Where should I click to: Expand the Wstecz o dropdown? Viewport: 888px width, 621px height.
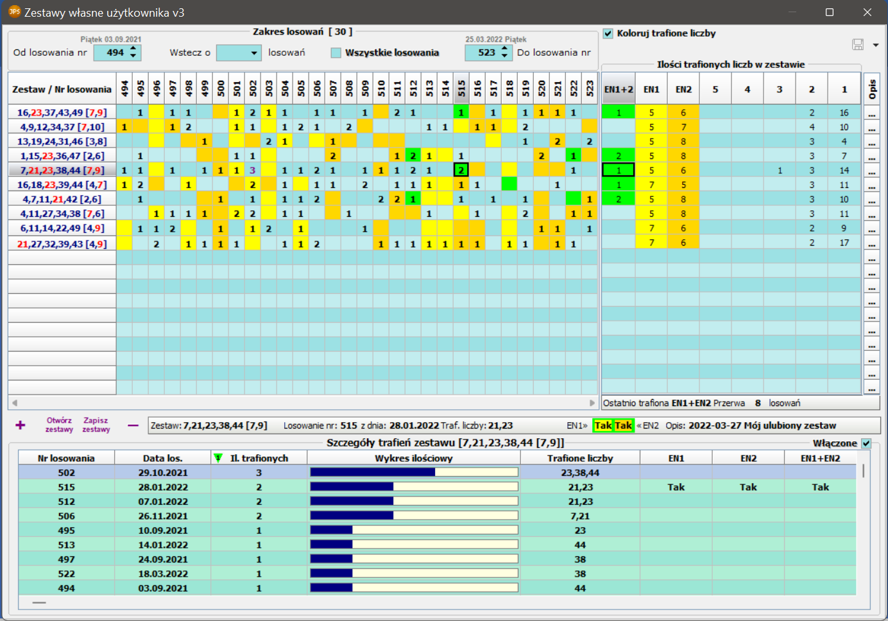click(x=255, y=53)
